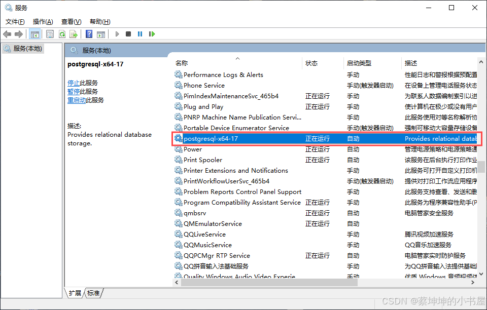Click the 重启动此服务 link
The image size is (487, 310).
(78, 100)
